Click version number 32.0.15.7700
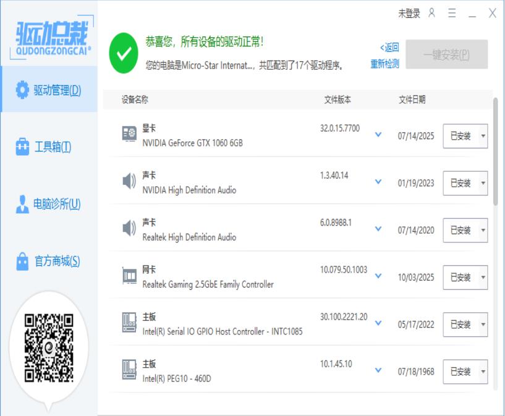The height and width of the screenshot is (416, 505). pyautogui.click(x=340, y=128)
